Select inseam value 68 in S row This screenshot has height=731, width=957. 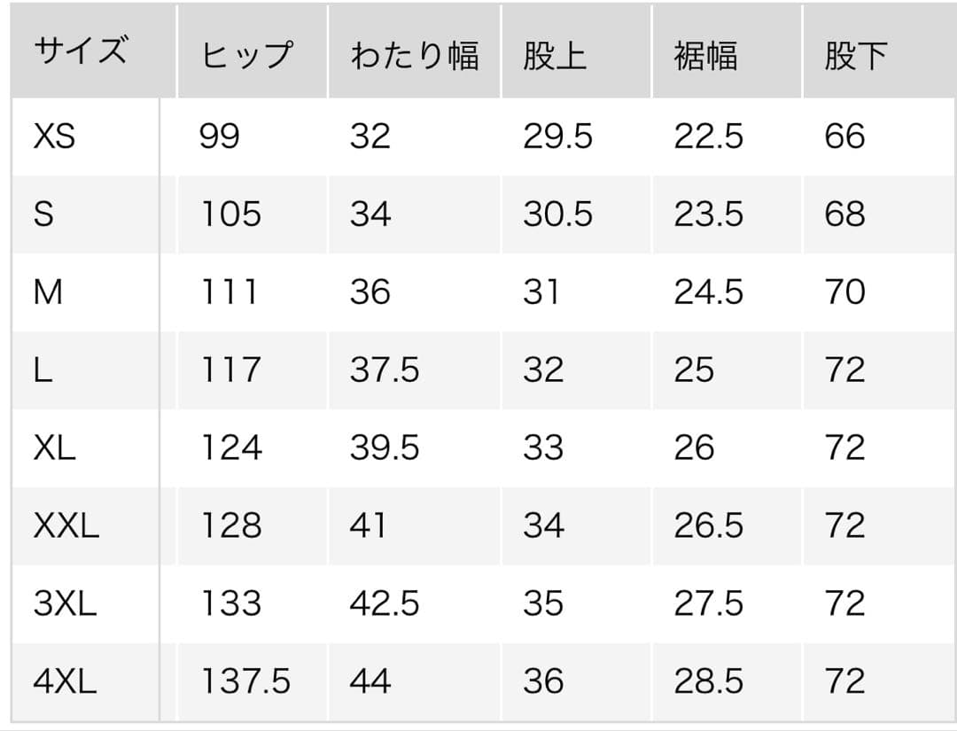[x=844, y=214]
